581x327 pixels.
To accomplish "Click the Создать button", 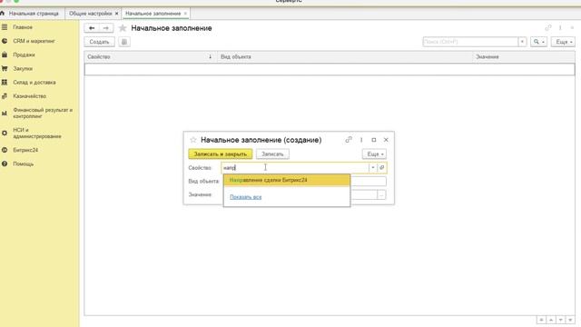I will tap(99, 42).
